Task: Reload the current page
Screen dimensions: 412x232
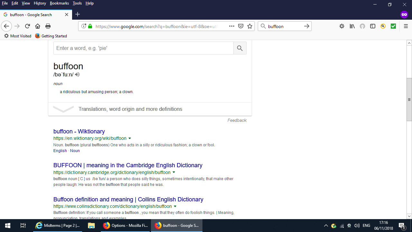Action: (27, 26)
